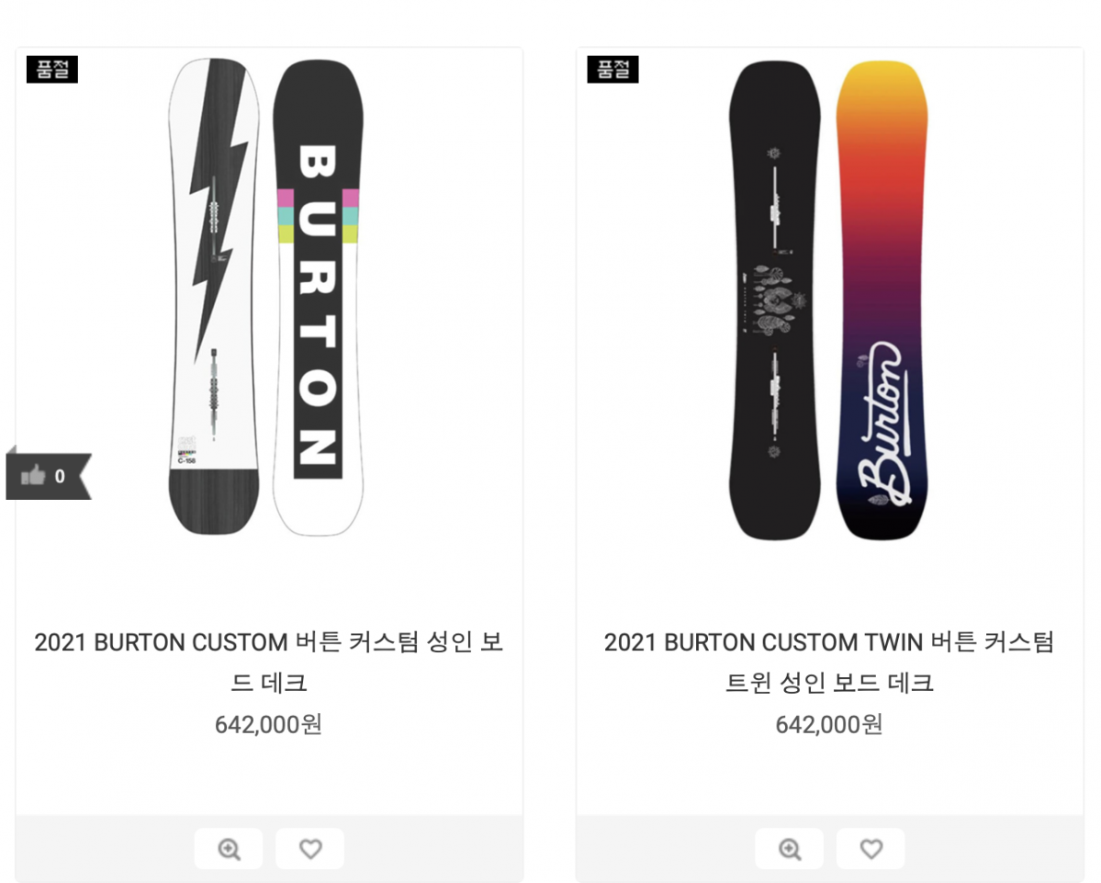Screen dimensions: 1101x883
Task: Click the 품절 badge on the left card
Action: click(52, 70)
